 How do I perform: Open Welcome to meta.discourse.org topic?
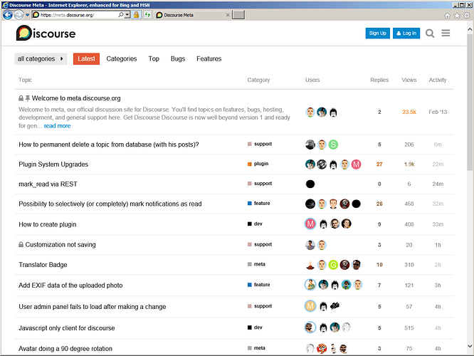(76, 98)
